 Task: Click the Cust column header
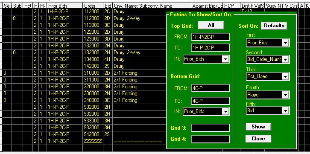pyautogui.click(x=294, y=6)
